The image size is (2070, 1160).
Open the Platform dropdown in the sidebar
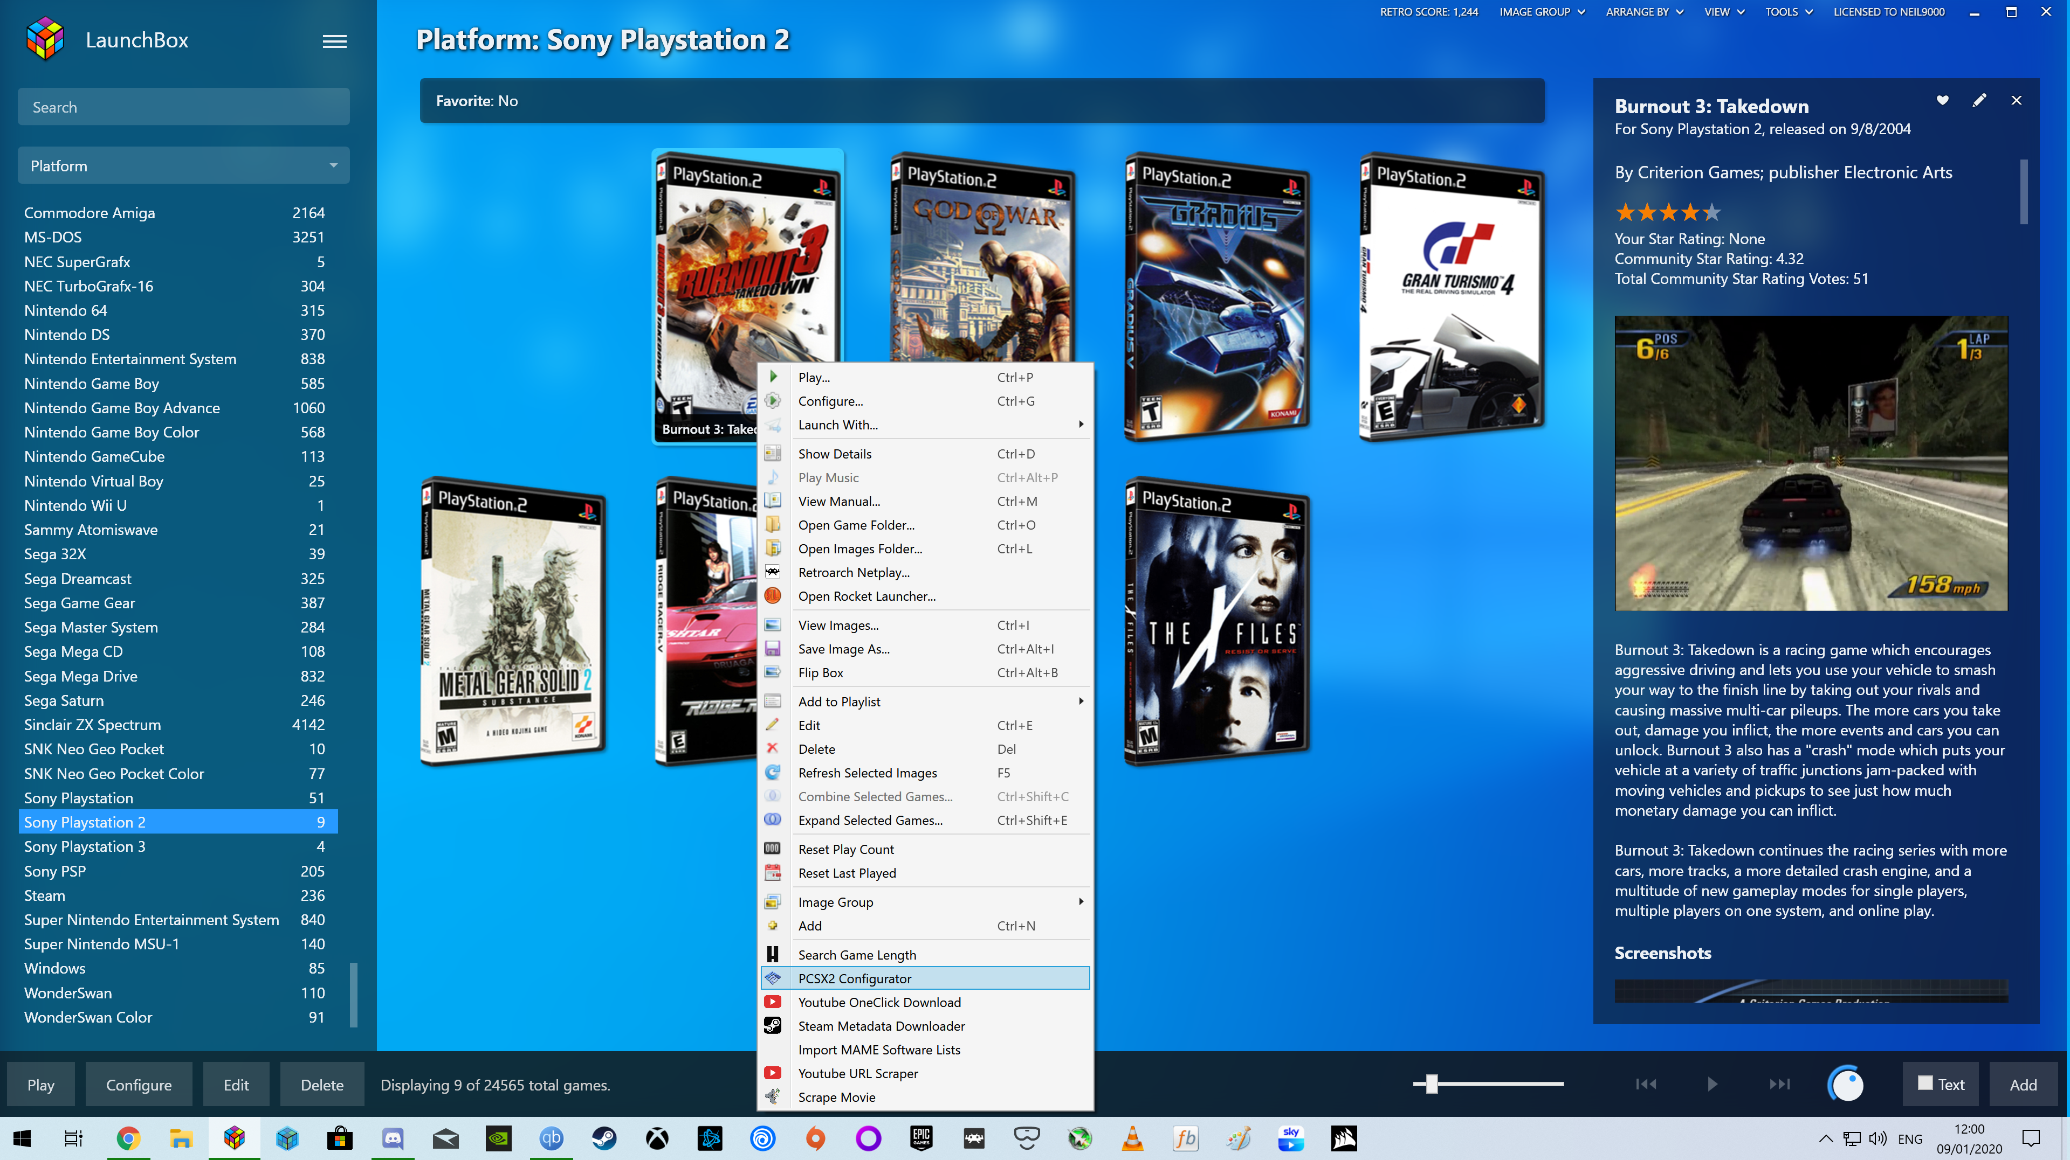click(183, 165)
